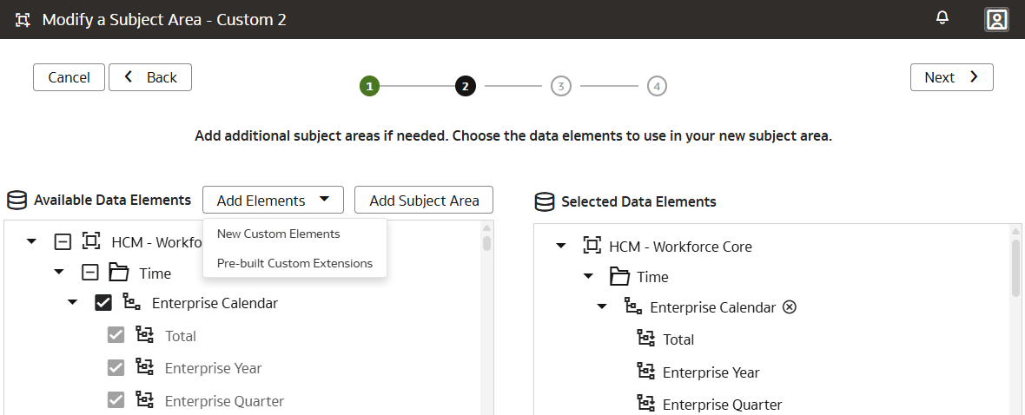Remove Enterprise Calendar from selected elements
The height and width of the screenshot is (415, 1025).
[x=790, y=306]
